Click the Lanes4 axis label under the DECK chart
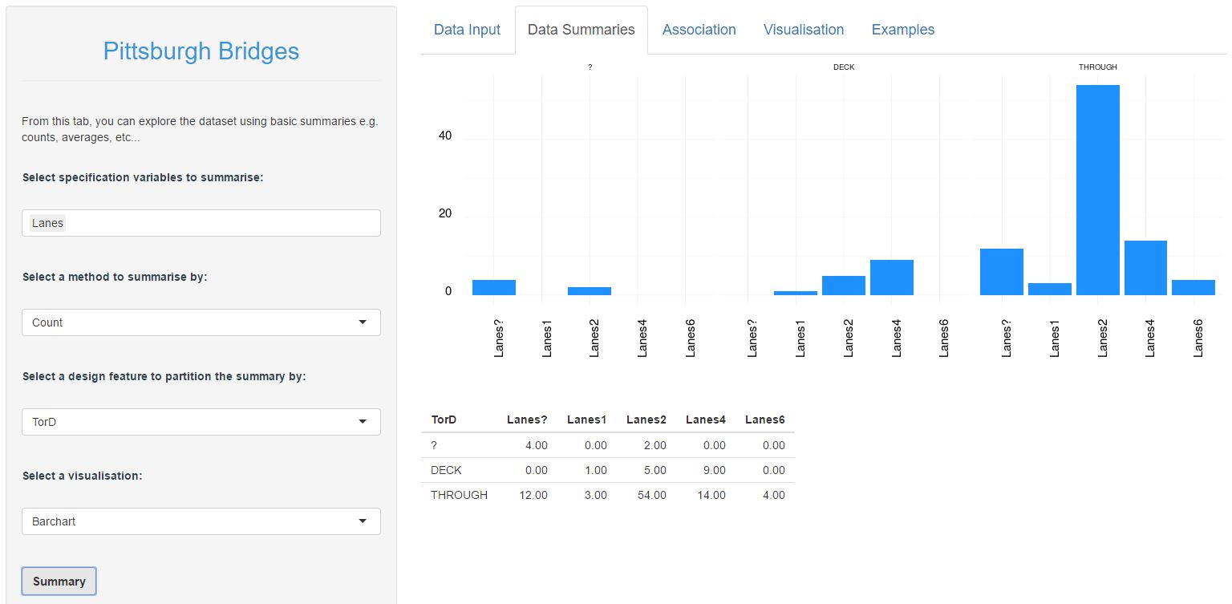The height and width of the screenshot is (604, 1232). [x=897, y=337]
